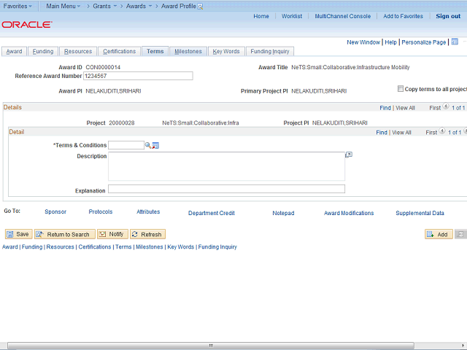This screenshot has width=467, height=350.
Task: Click View All in Detail subsection
Action: 401,133
